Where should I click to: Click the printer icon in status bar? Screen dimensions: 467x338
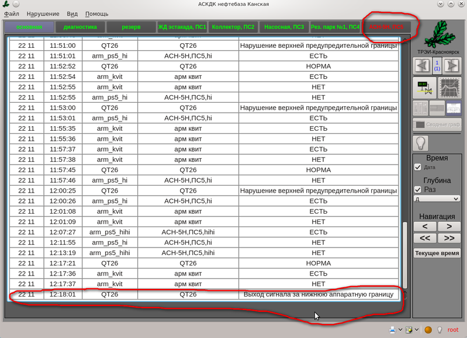(393, 330)
